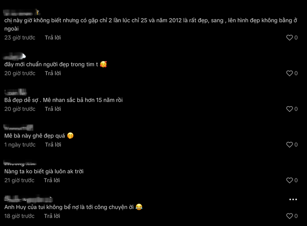
Task: Reply to the 23 giờ trước comment
Action: (x=53, y=37)
